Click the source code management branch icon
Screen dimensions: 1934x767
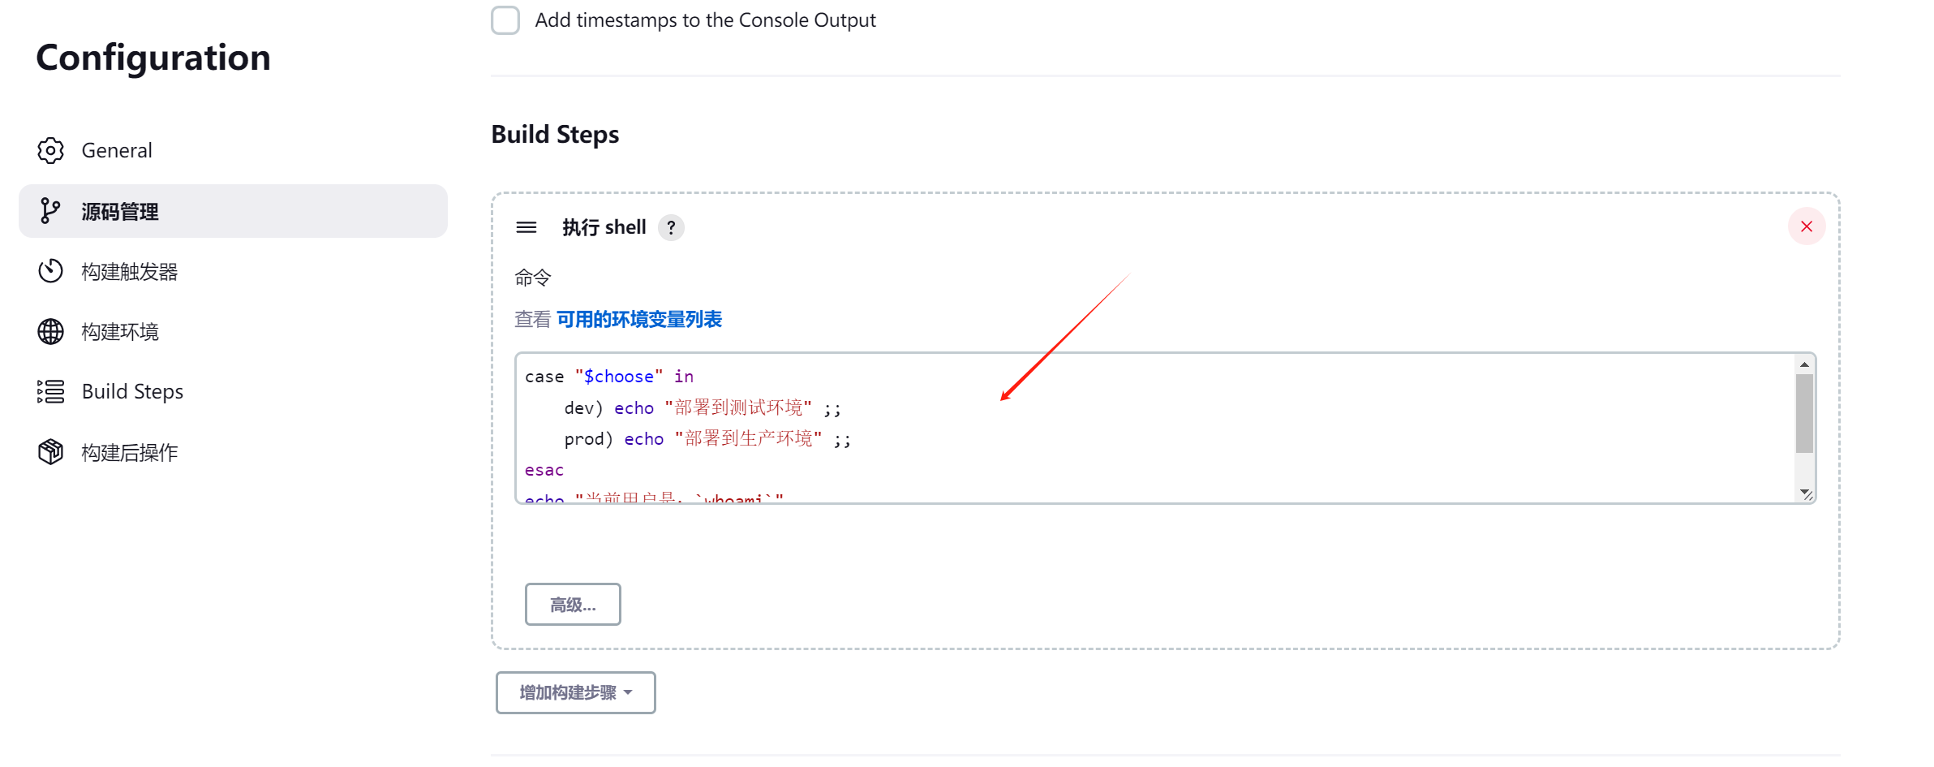[50, 211]
